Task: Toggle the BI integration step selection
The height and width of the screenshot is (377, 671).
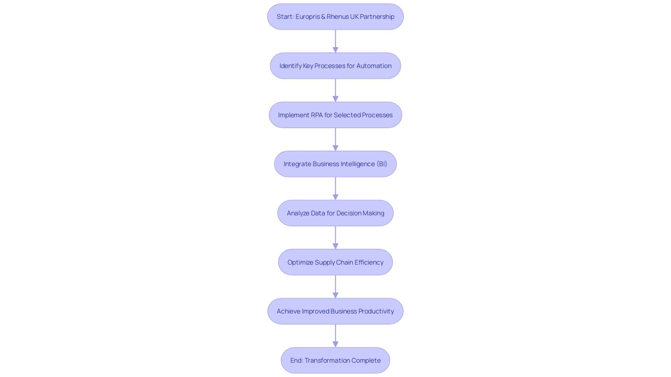Action: coord(335,164)
